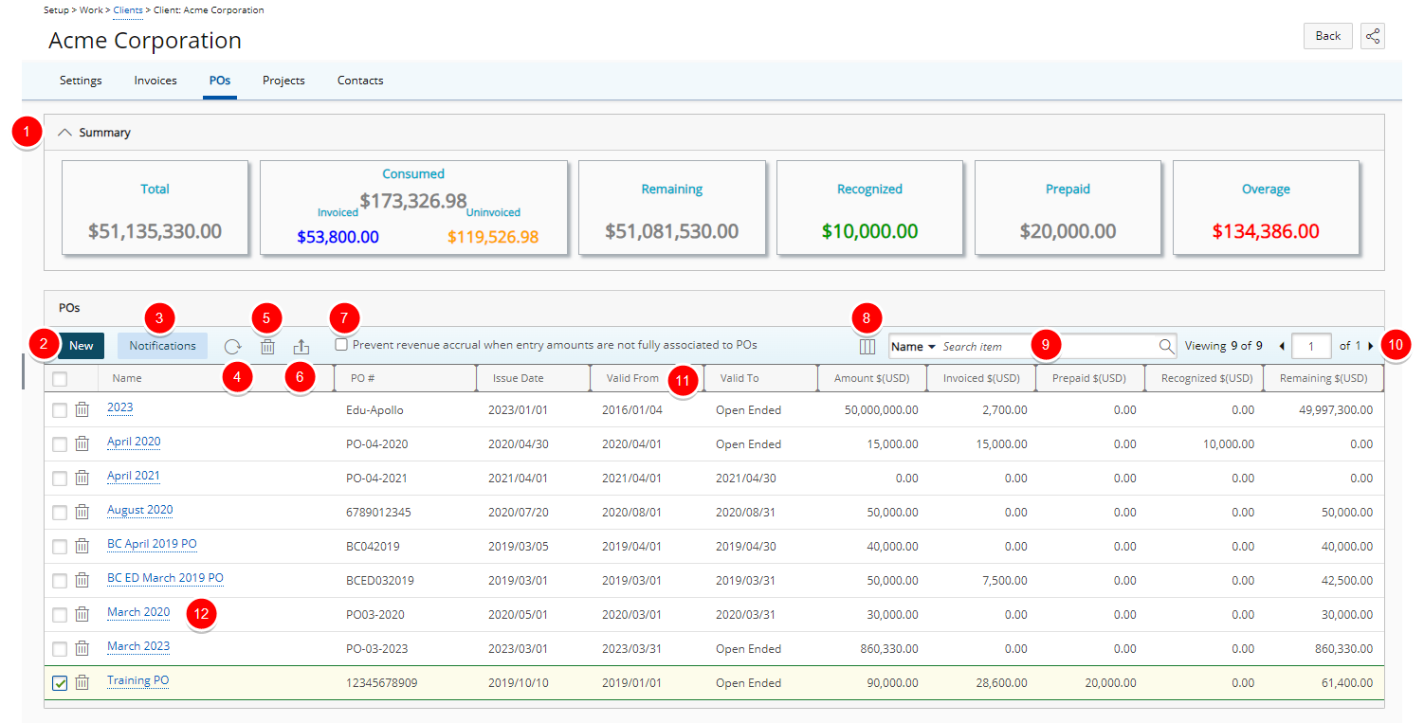This screenshot has width=1424, height=723.
Task: Delete the August 2020 PO row
Action: [x=82, y=512]
